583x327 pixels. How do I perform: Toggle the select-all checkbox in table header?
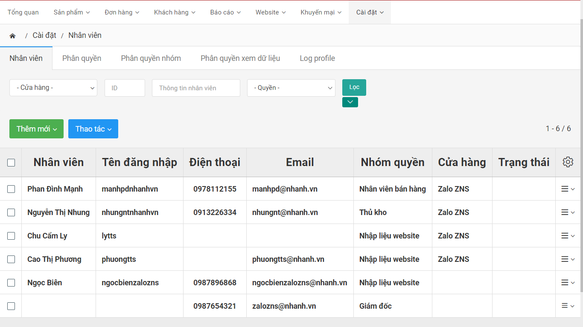click(x=11, y=163)
